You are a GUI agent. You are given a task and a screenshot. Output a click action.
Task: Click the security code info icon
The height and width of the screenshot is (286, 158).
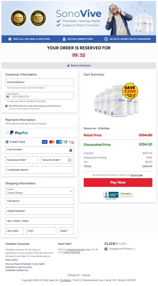(x=70, y=160)
